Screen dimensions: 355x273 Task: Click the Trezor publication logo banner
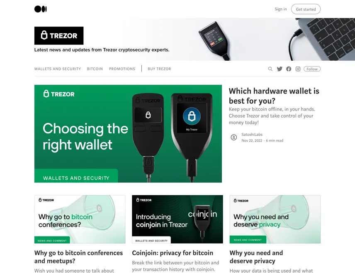pyautogui.click(x=59, y=36)
